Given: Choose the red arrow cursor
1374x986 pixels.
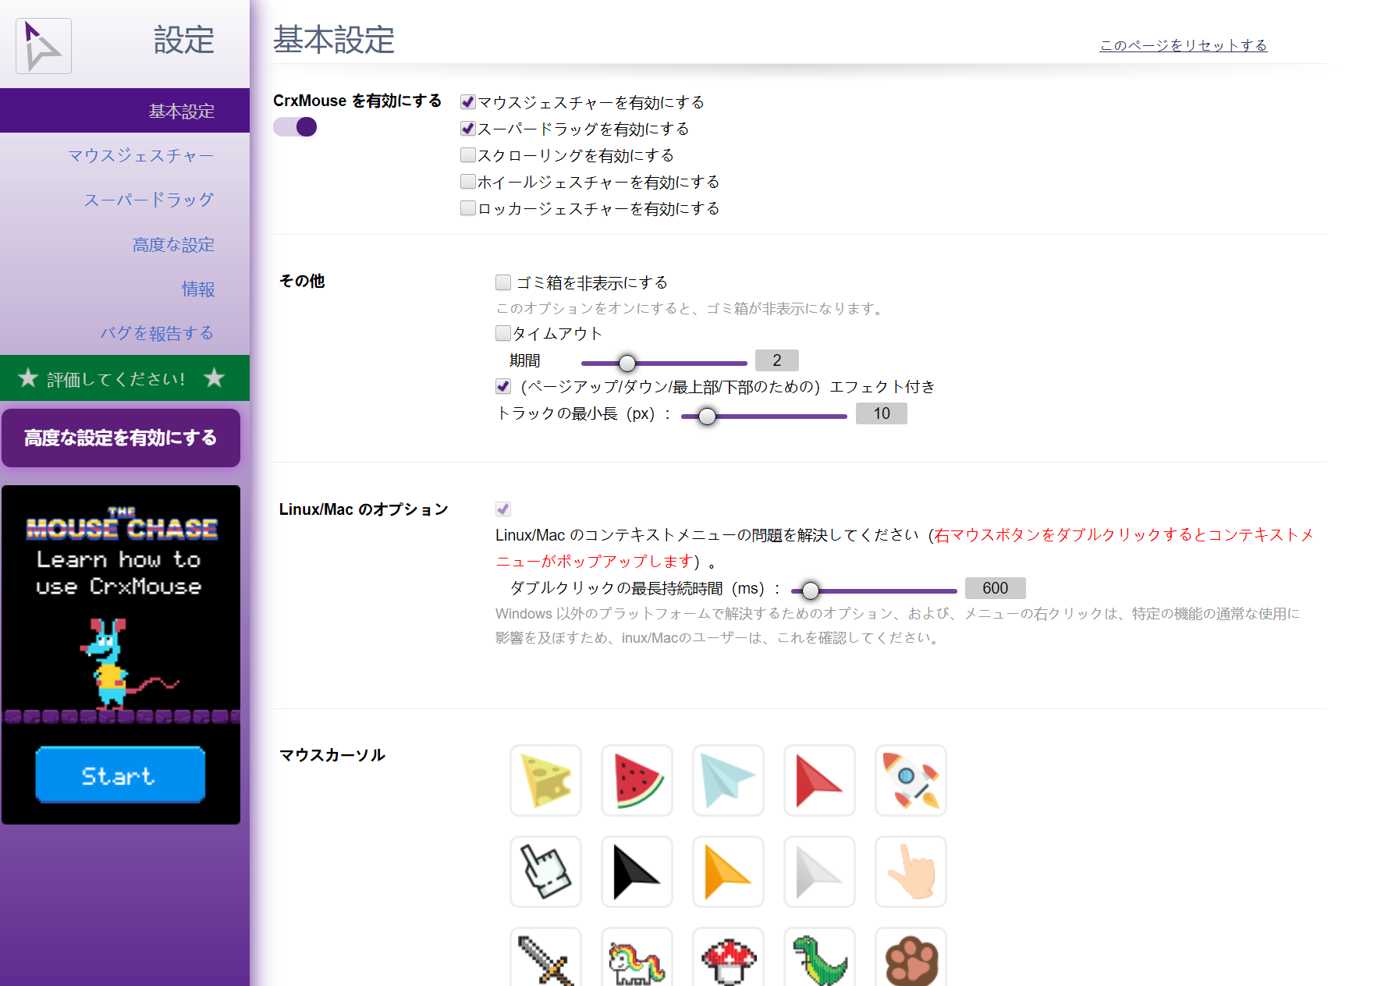Looking at the screenshot, I should click(x=819, y=780).
